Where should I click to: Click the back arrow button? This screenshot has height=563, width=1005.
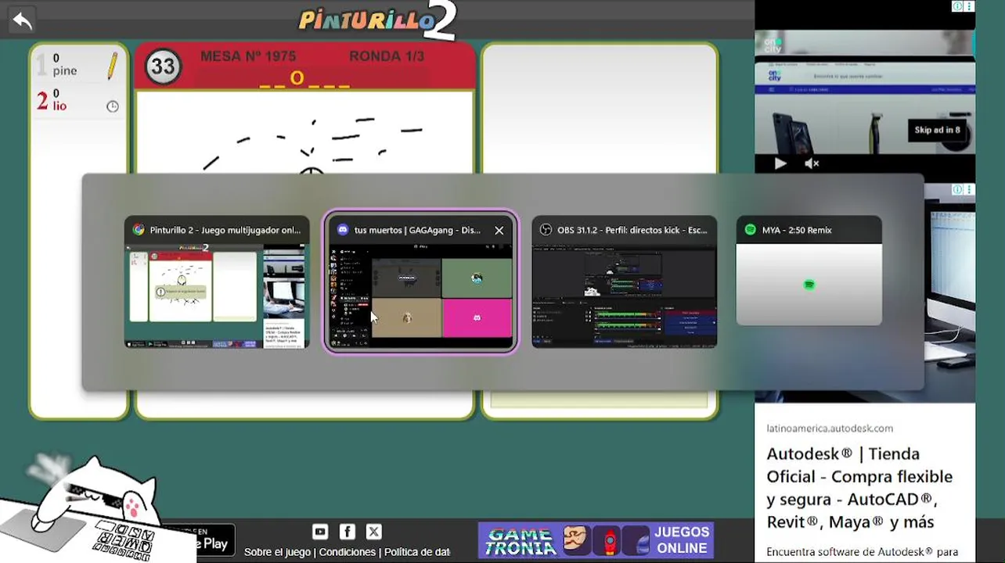pyautogui.click(x=22, y=20)
